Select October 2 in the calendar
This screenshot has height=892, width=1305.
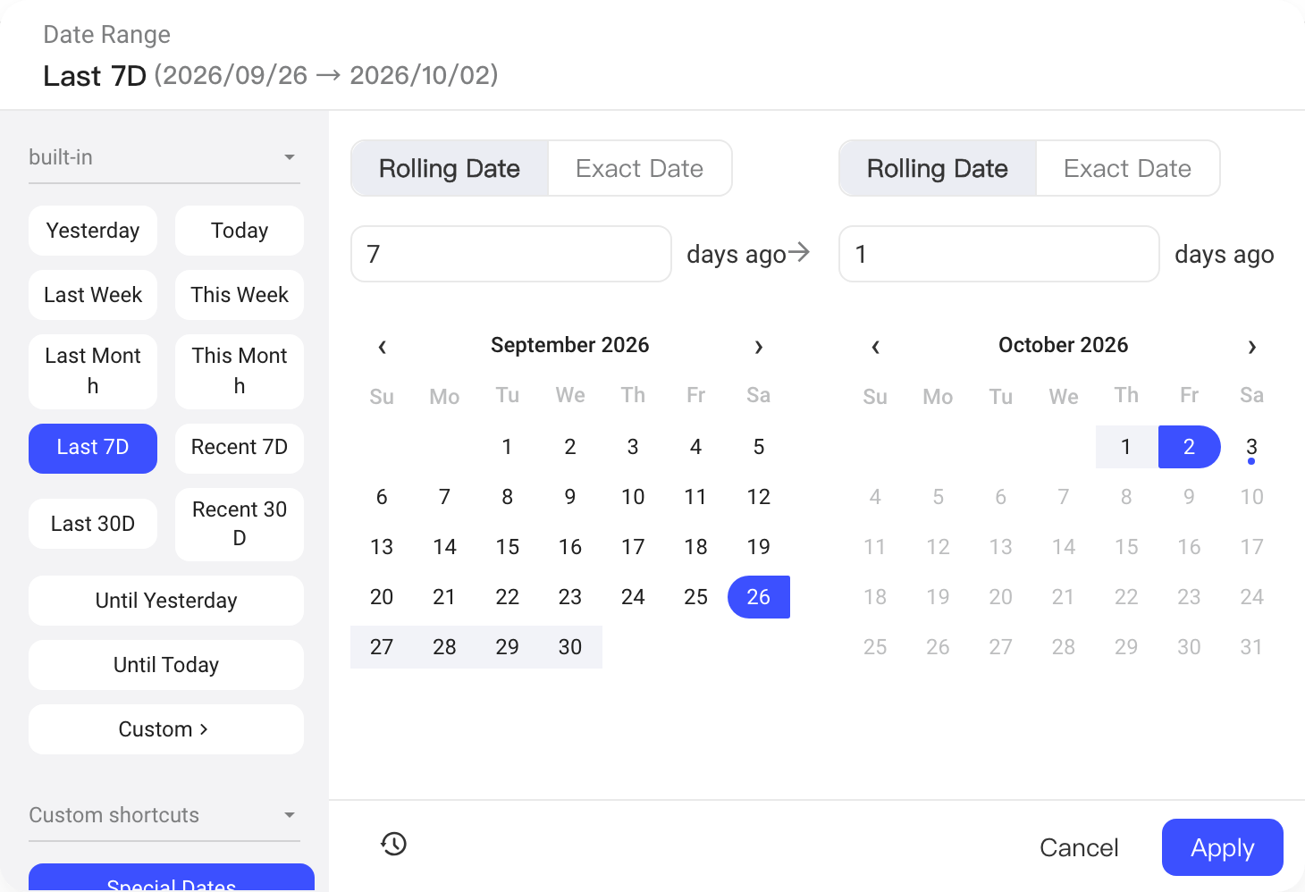pyautogui.click(x=1189, y=447)
